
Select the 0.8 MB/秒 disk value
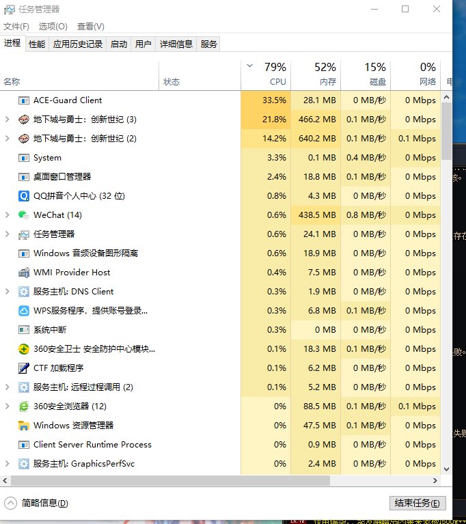pyautogui.click(x=366, y=215)
